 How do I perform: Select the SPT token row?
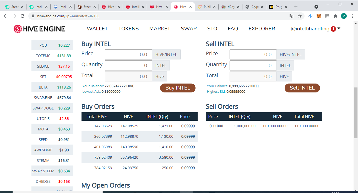(52, 76)
